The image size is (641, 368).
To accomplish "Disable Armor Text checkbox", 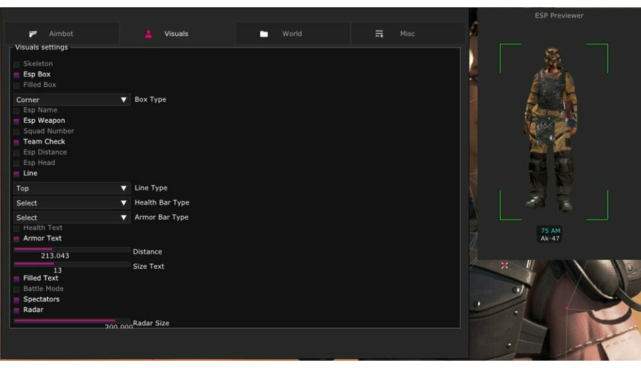I will [x=16, y=239].
